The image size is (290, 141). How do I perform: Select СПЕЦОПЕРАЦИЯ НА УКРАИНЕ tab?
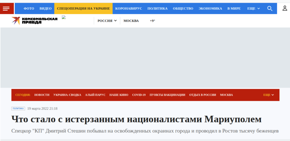click(x=84, y=8)
